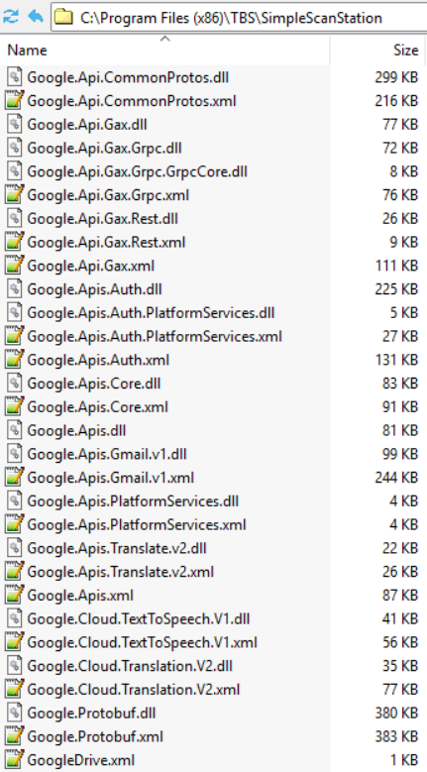Click the Google.Api.CommonProtos.dll file icon
The height and width of the screenshot is (772, 427).
(14, 77)
